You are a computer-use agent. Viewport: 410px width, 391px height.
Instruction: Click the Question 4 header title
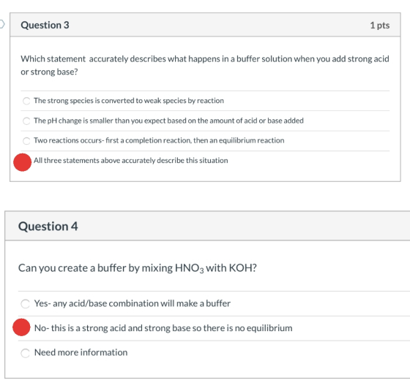point(48,226)
